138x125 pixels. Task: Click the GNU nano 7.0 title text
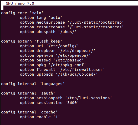tap(20, 3)
